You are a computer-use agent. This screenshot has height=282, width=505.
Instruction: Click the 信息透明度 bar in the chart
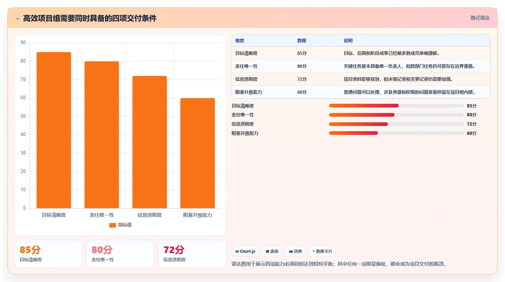tap(150, 142)
